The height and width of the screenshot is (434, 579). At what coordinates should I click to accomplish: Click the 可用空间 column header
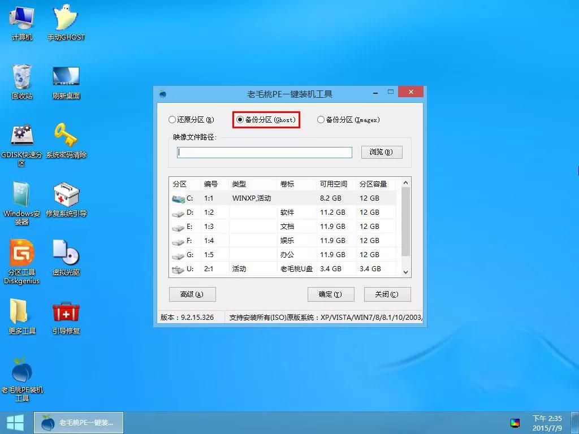[333, 184]
